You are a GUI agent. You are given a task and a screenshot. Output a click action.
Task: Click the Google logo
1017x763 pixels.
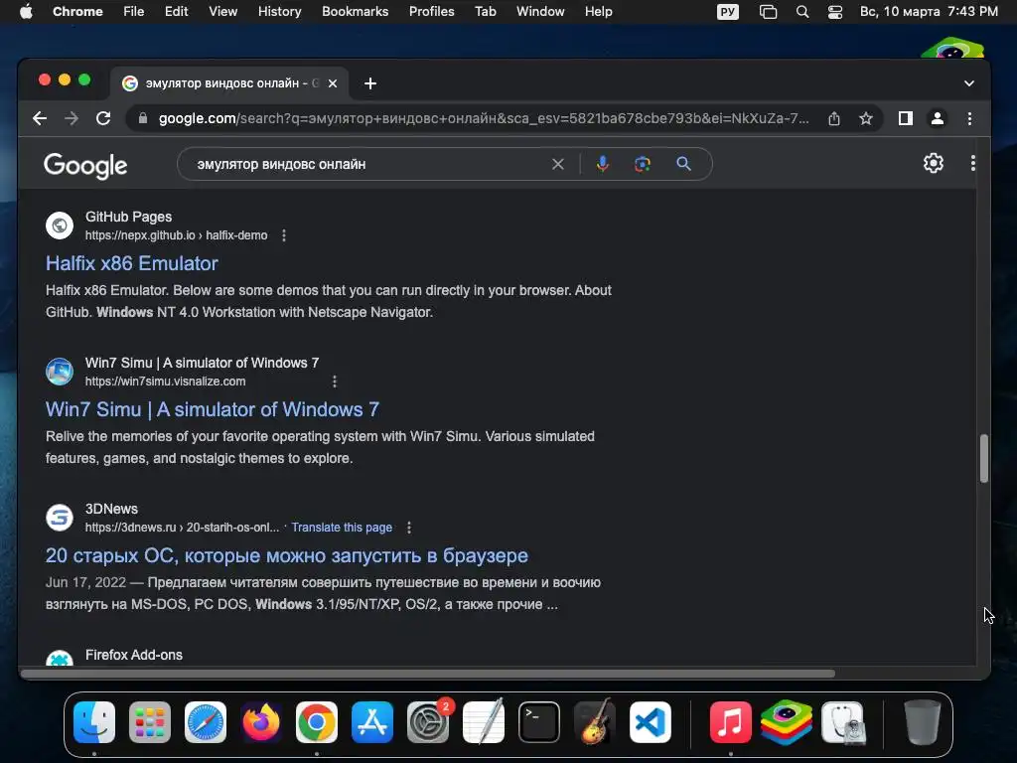85,166
